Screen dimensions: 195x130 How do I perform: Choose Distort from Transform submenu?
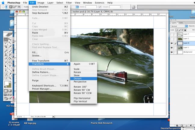pos(84,79)
